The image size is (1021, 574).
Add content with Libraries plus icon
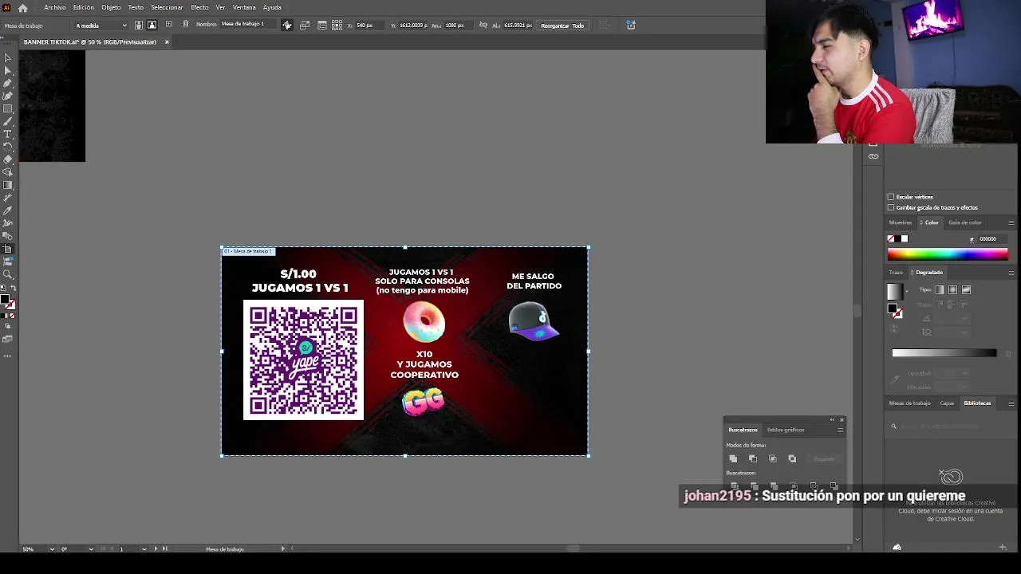pos(1003,548)
